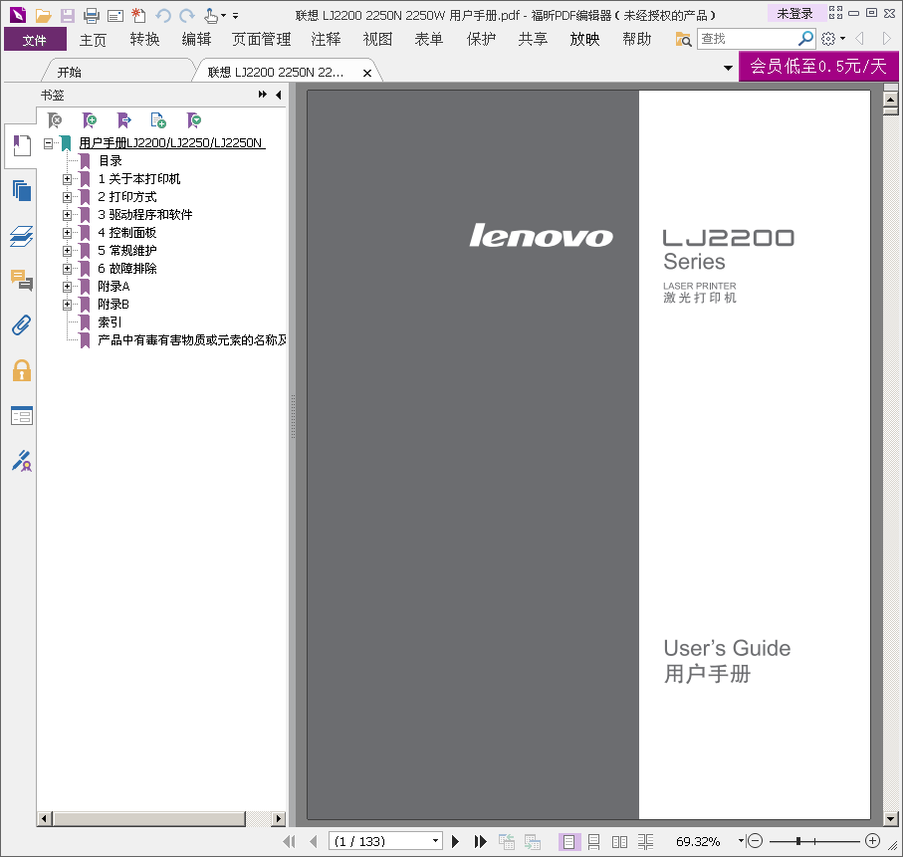
Task: Send the PDF via the email envelope icon
Action: click(x=115, y=16)
